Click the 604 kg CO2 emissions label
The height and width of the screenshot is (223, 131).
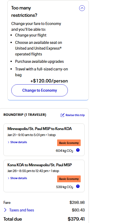click(64, 151)
